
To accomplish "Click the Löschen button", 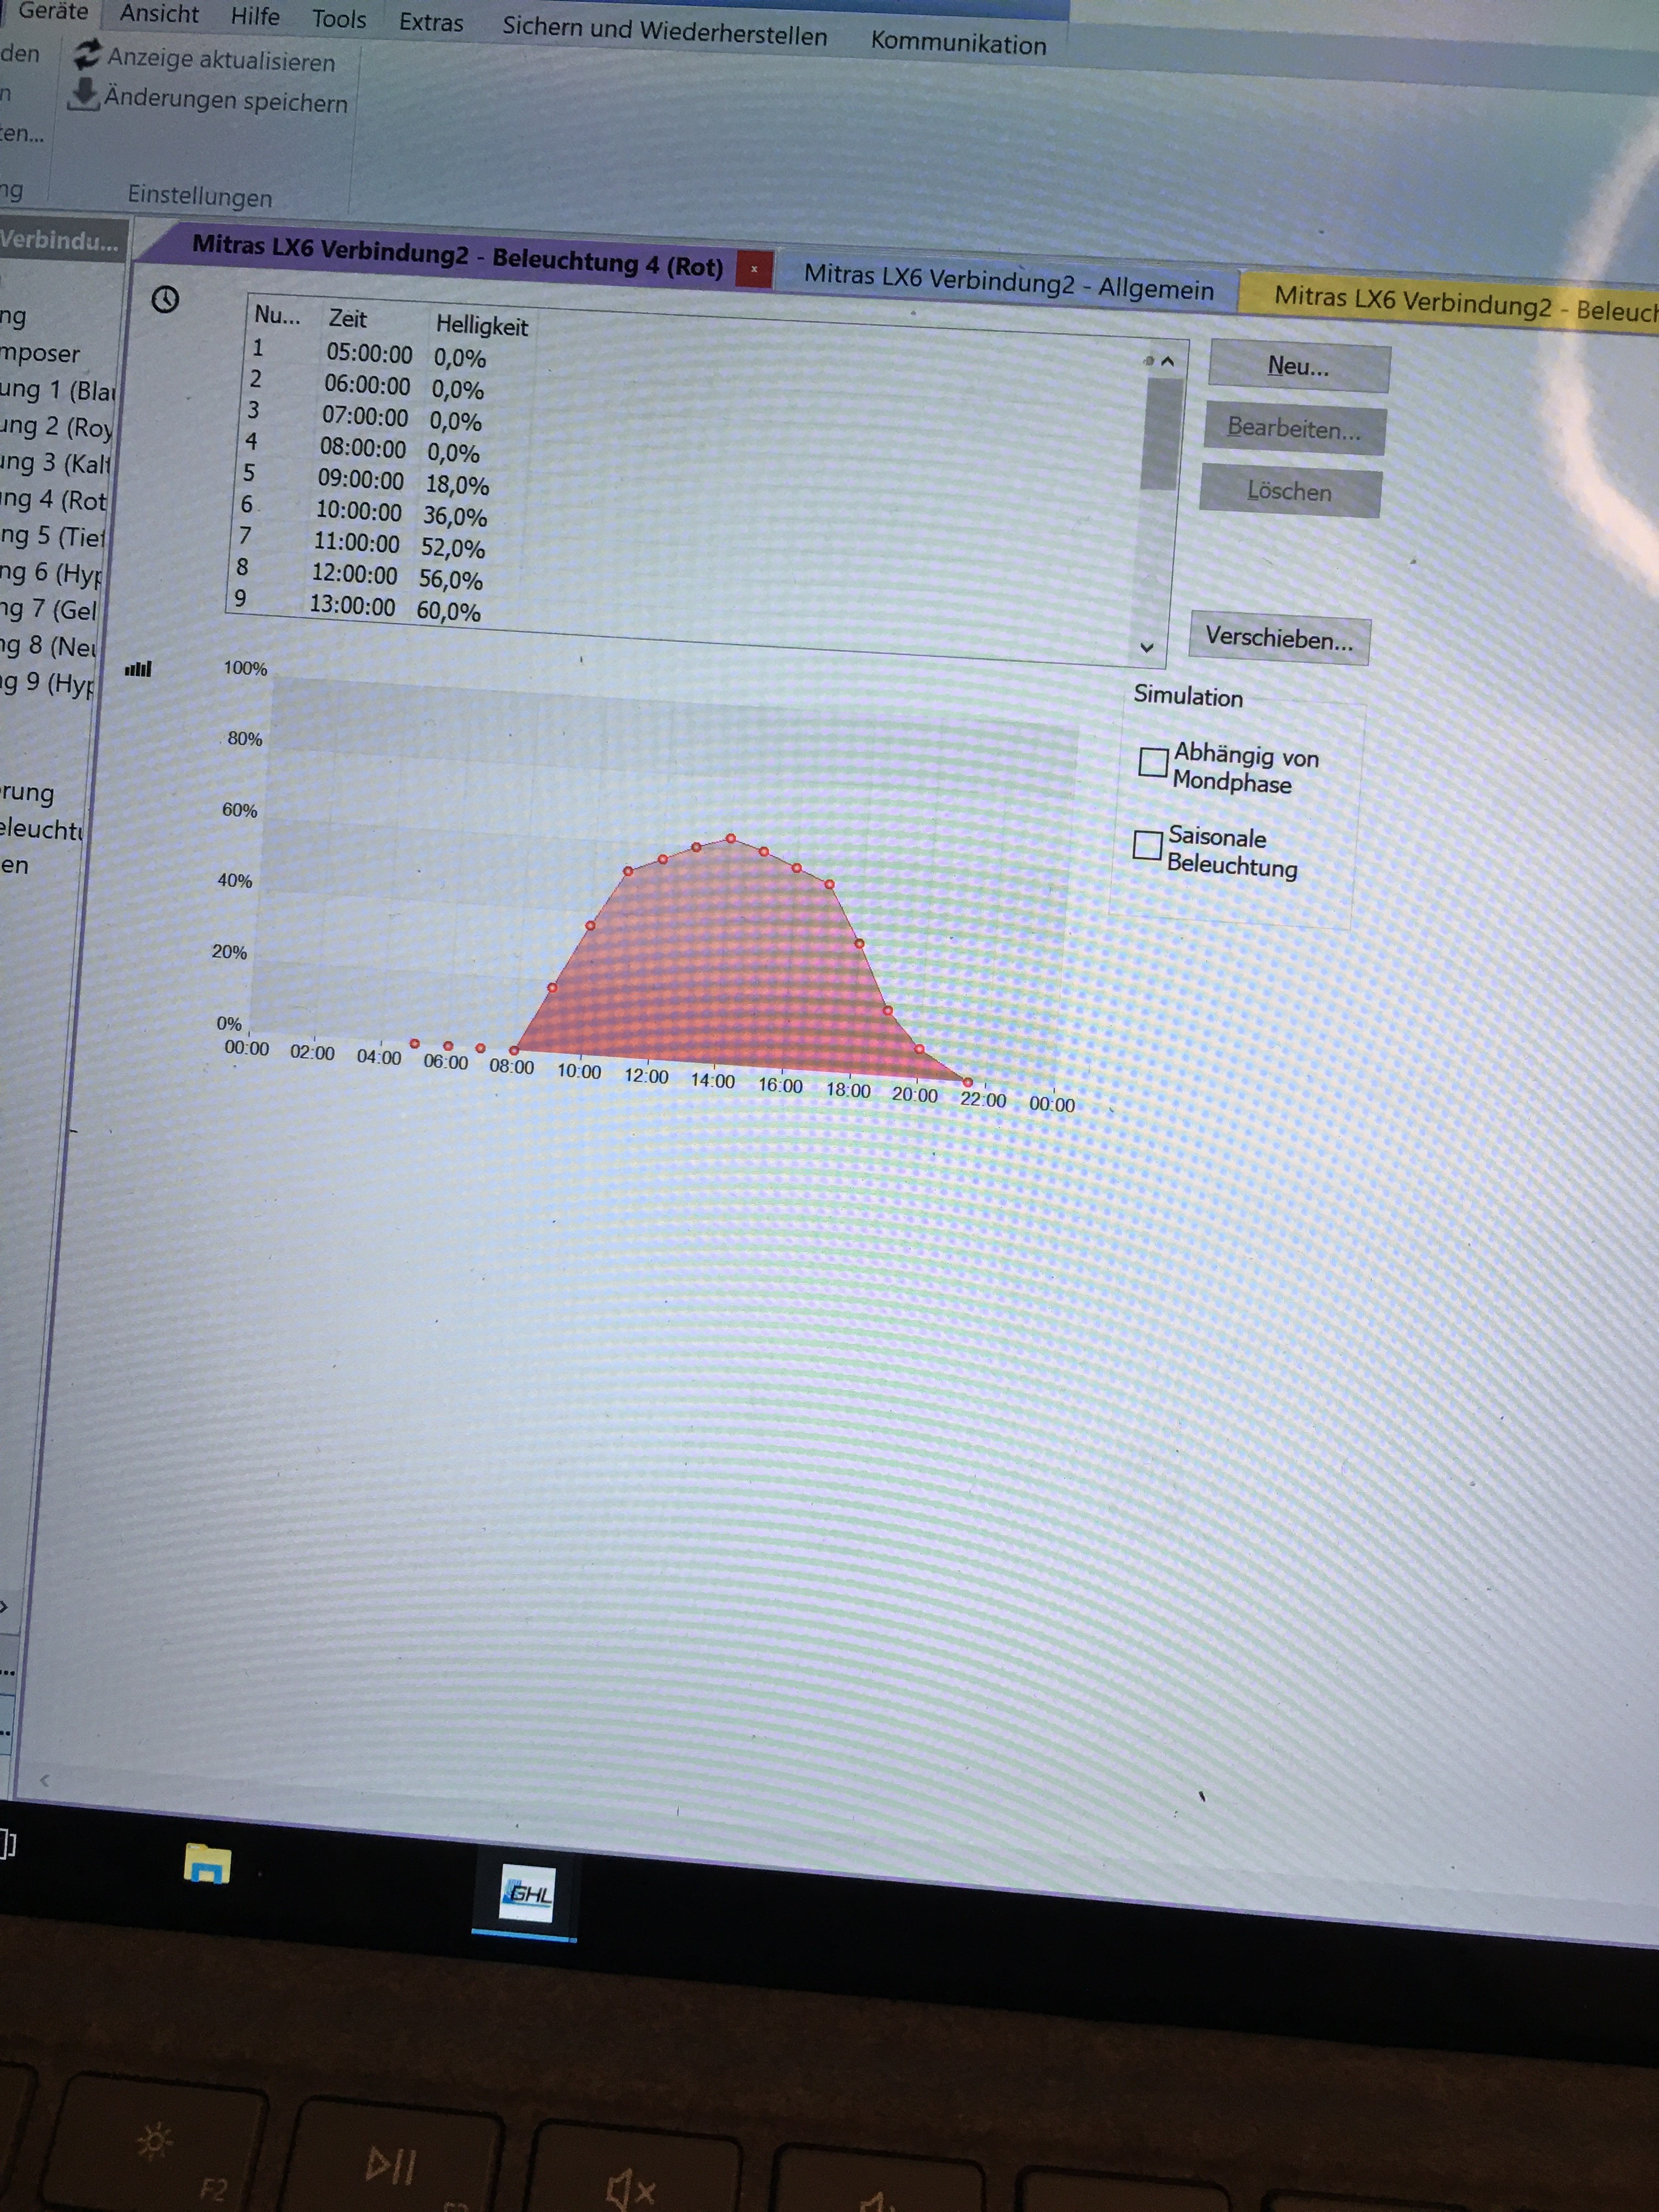I will pyautogui.click(x=1289, y=492).
